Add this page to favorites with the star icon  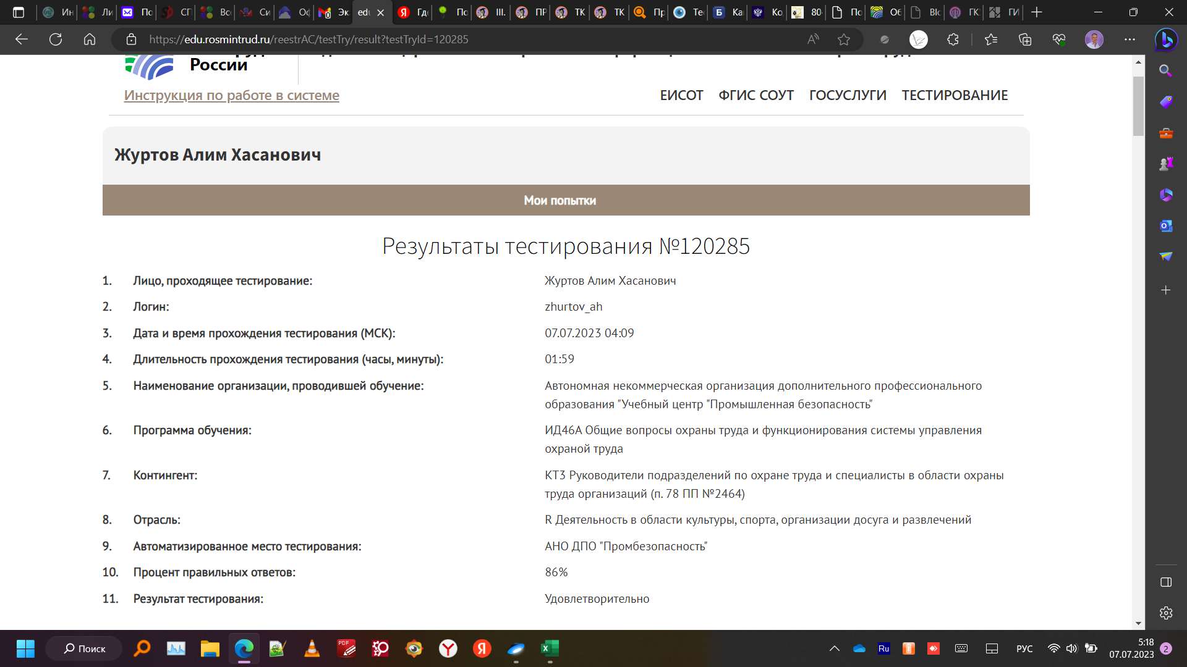coord(844,40)
